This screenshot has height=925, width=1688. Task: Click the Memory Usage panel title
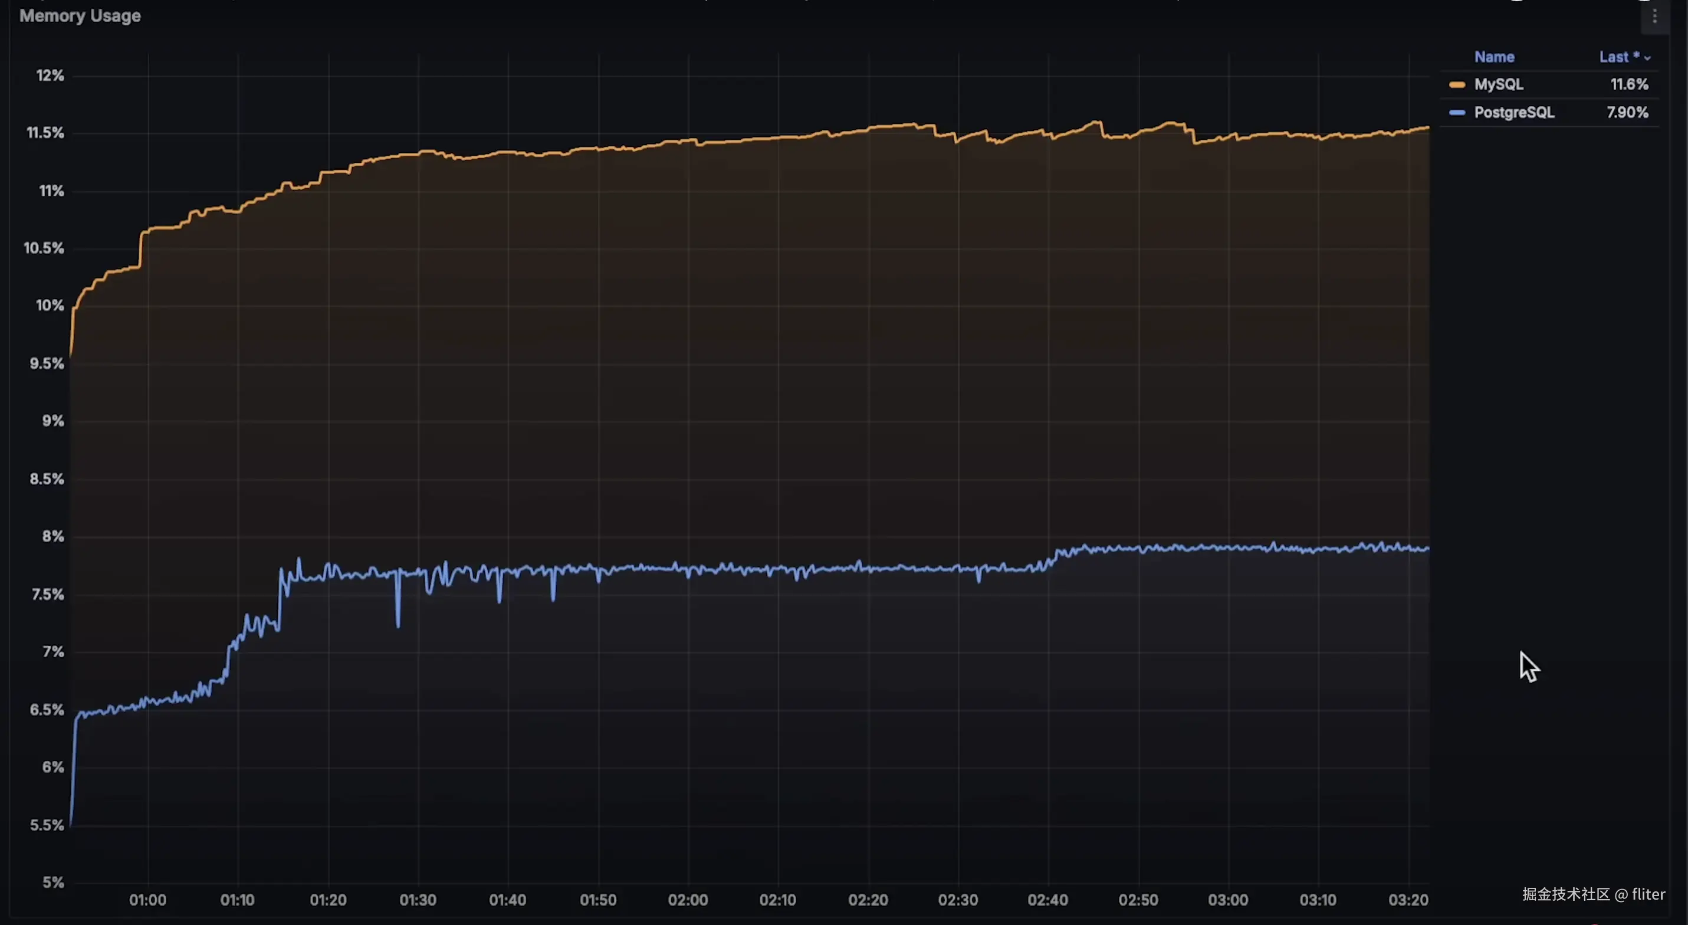click(x=80, y=16)
